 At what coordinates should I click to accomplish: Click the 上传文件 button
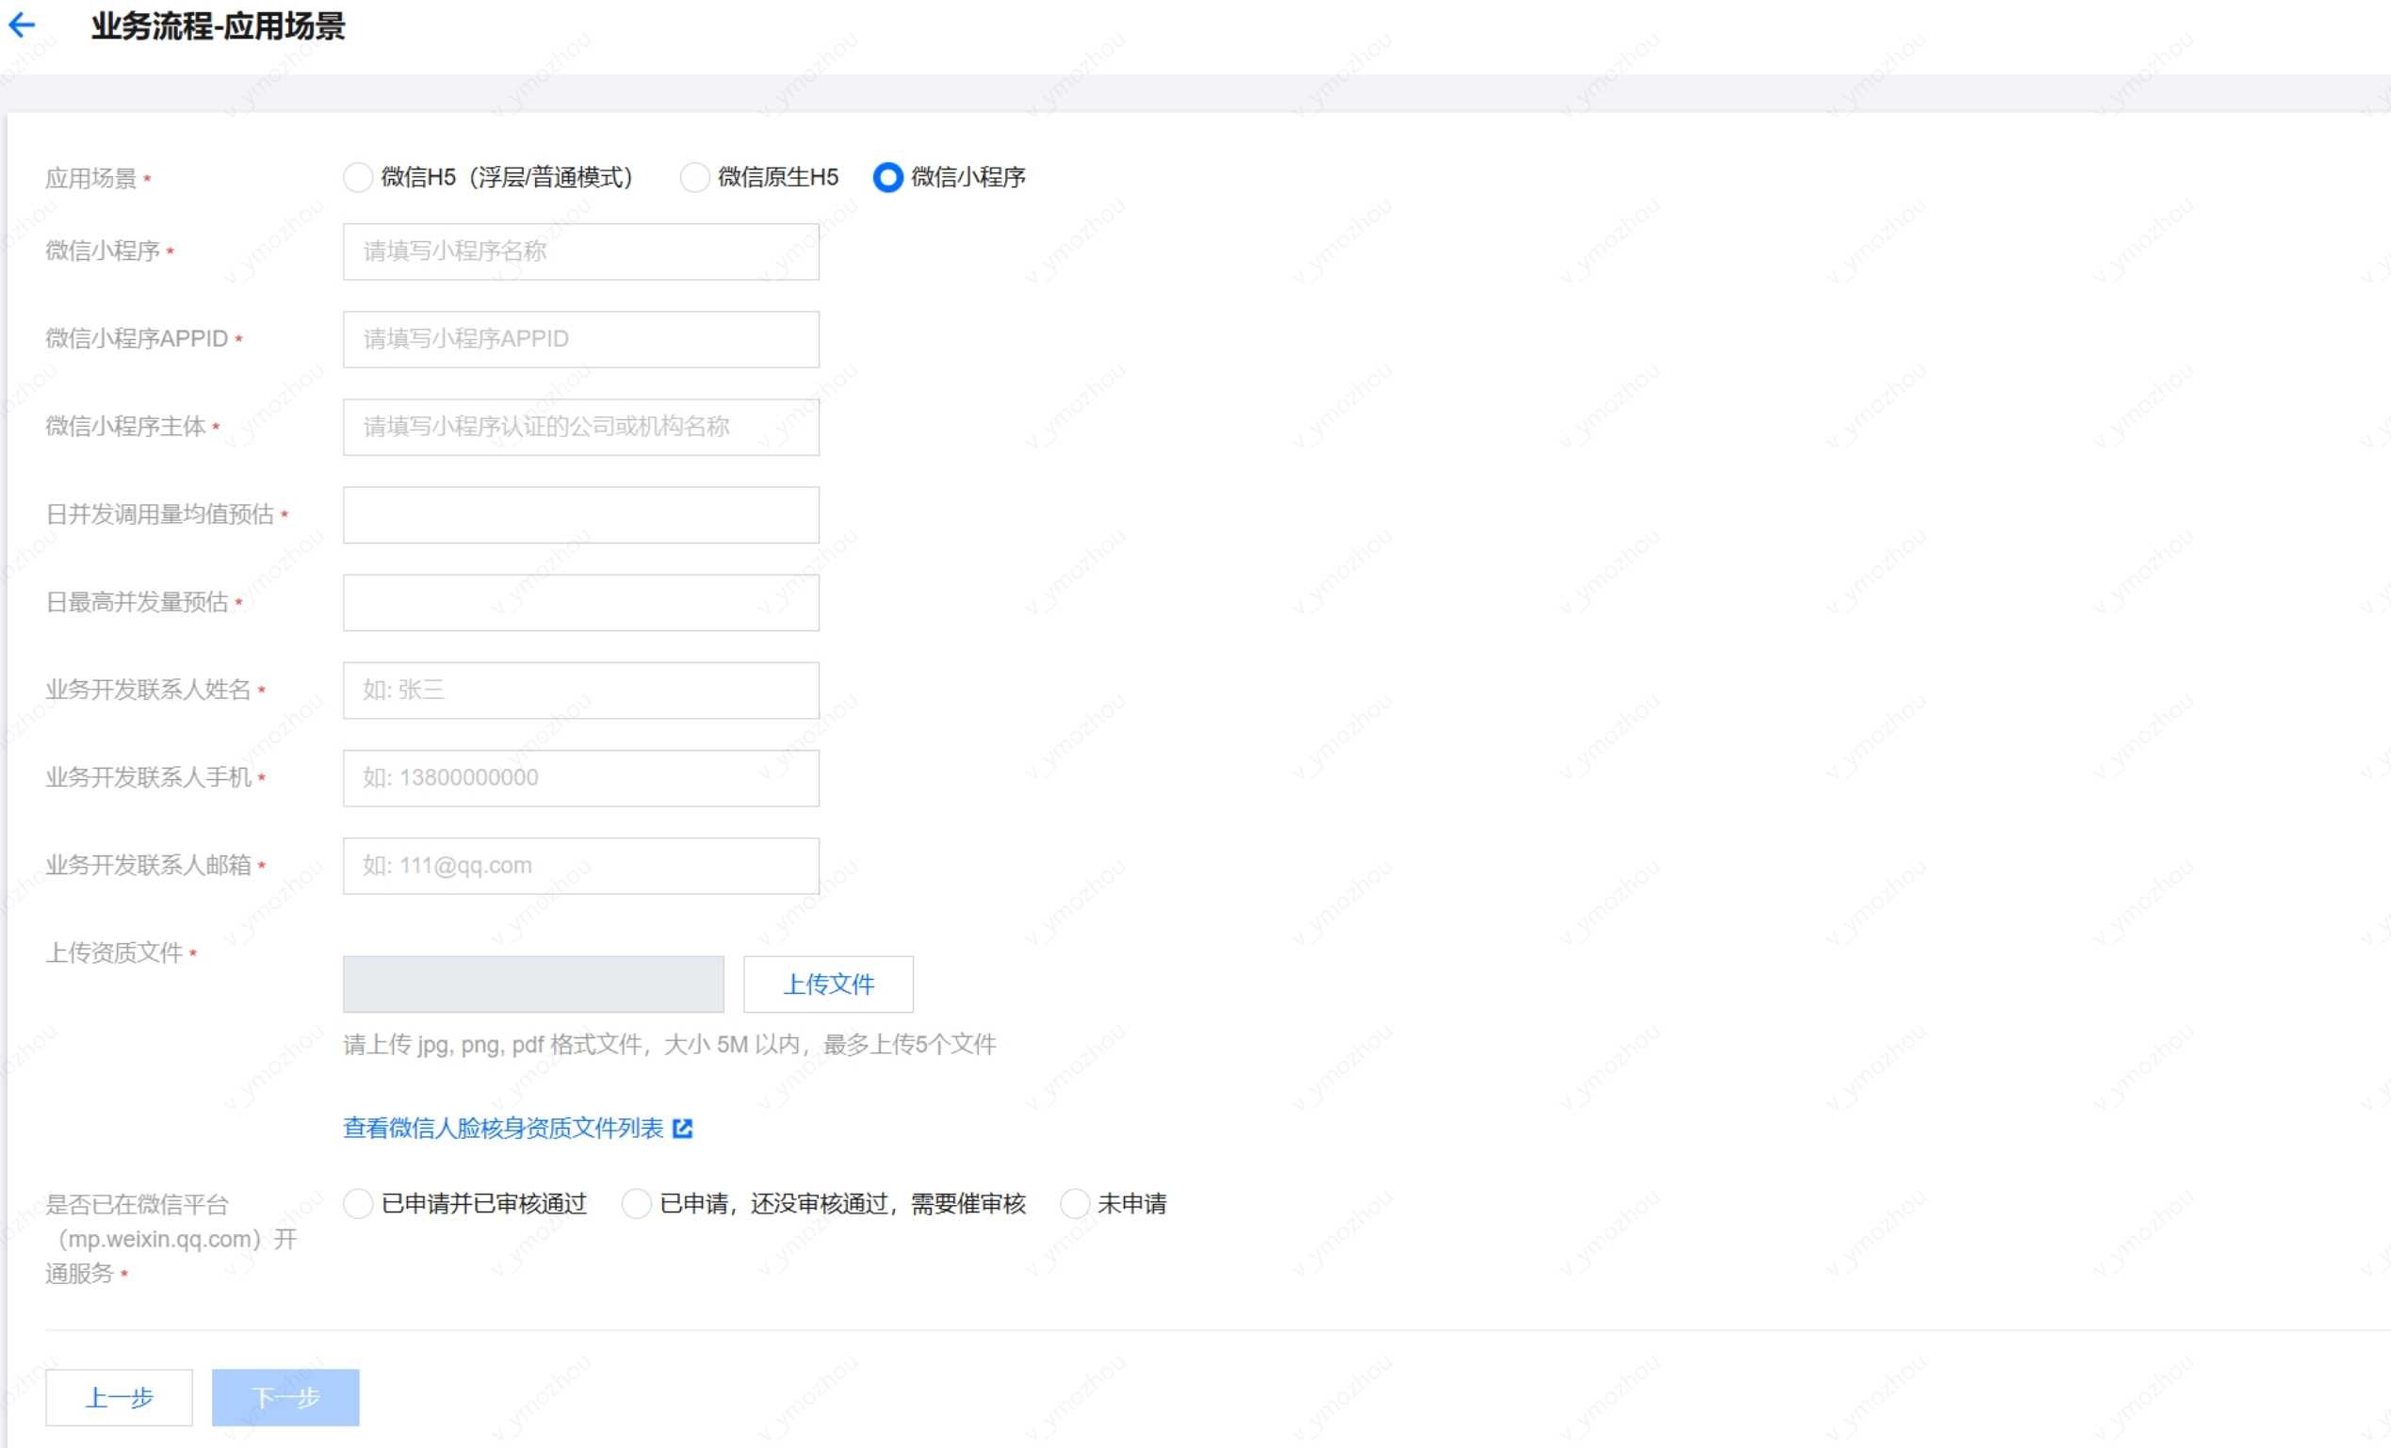(828, 984)
